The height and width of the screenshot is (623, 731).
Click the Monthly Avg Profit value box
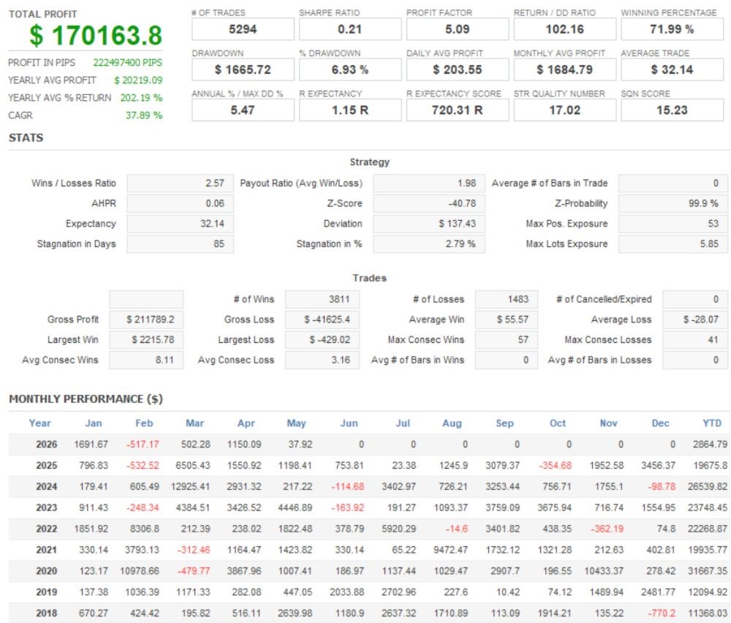[564, 70]
